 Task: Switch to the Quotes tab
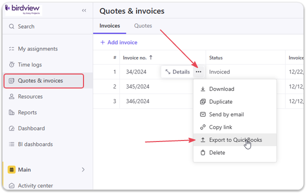click(143, 26)
